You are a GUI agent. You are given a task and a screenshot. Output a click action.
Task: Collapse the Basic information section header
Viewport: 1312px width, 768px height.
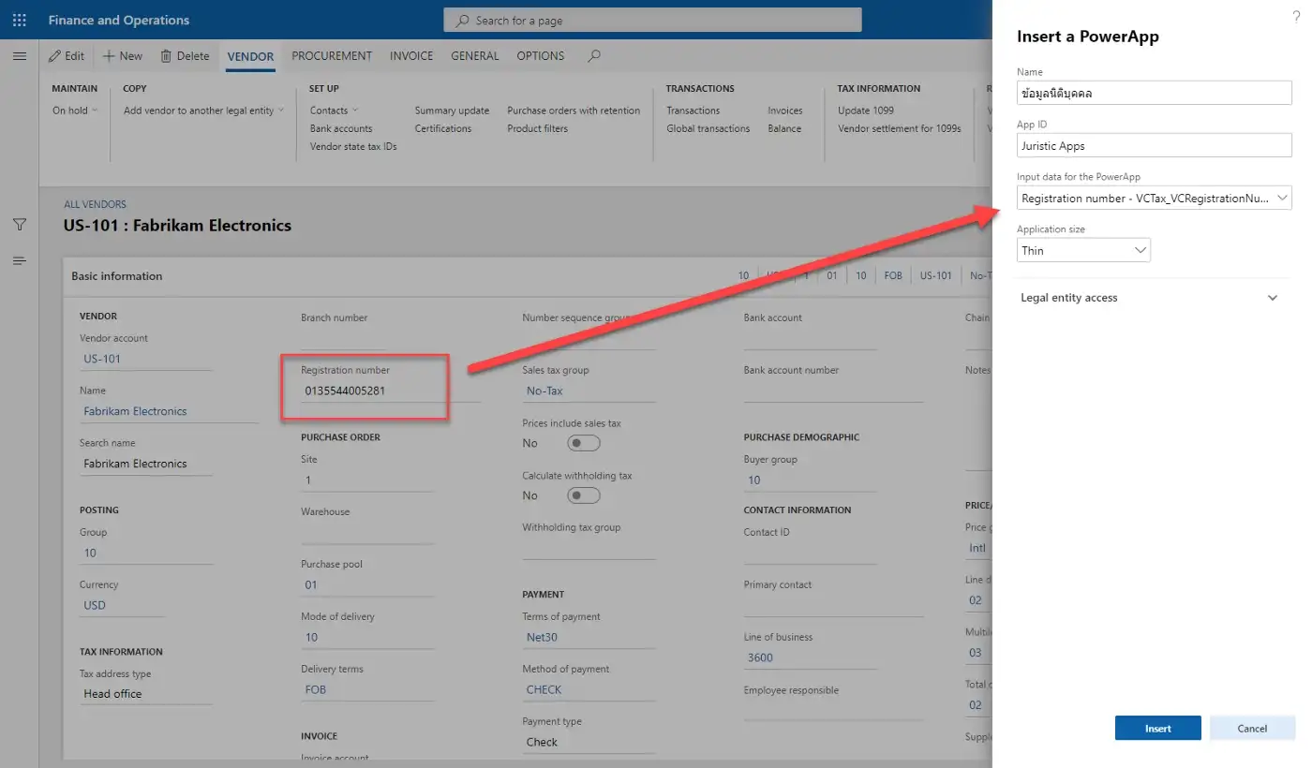(x=117, y=276)
